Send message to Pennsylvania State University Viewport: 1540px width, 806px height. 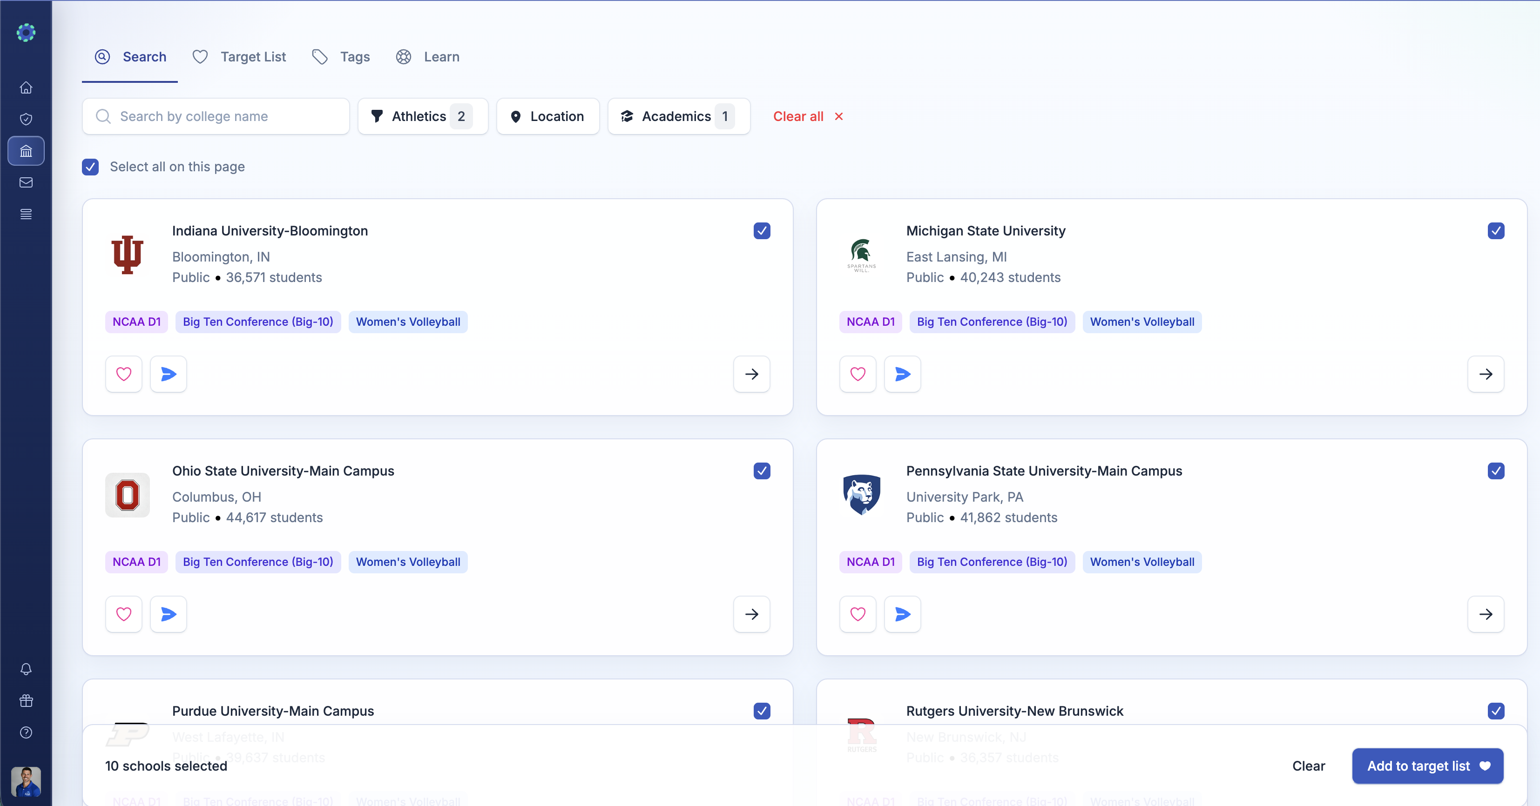pos(903,614)
